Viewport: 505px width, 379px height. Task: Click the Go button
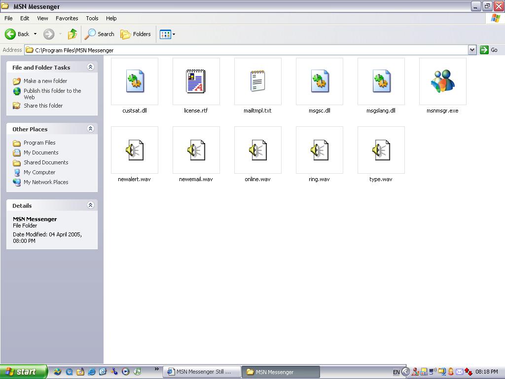click(x=489, y=50)
